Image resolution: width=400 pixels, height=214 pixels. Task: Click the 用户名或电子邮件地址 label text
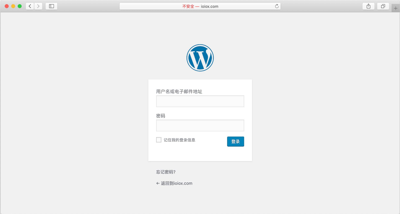(179, 91)
